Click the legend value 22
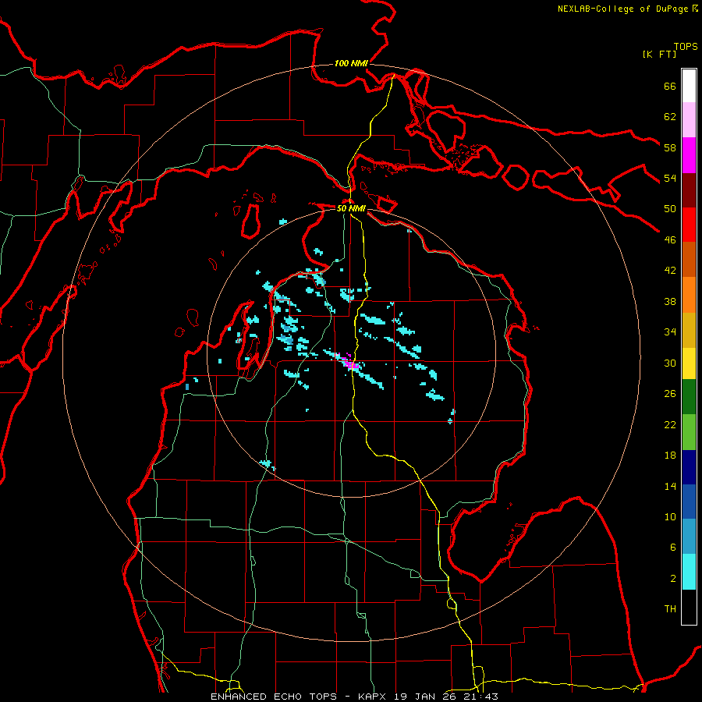The image size is (702, 702). click(670, 424)
